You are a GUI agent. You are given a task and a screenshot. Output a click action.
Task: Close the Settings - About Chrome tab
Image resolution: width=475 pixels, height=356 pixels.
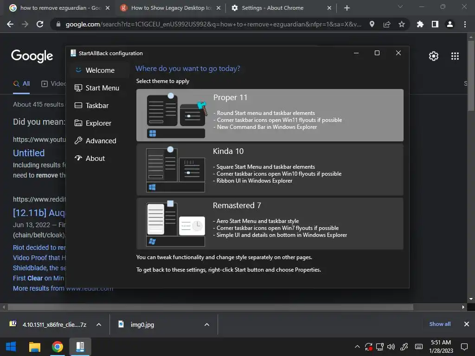pos(329,8)
